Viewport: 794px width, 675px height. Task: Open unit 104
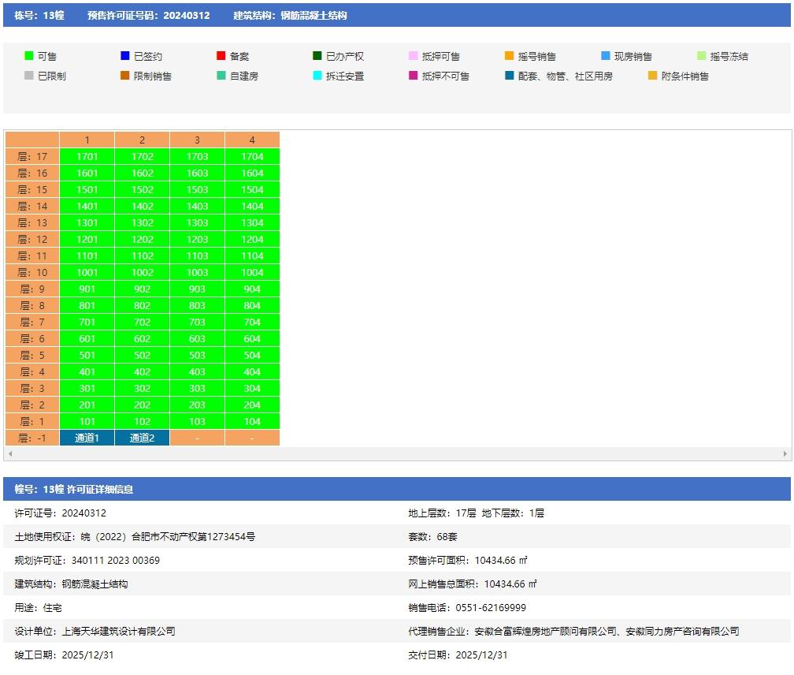252,422
